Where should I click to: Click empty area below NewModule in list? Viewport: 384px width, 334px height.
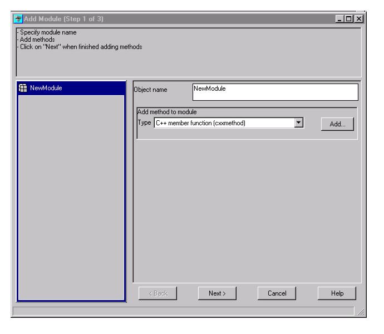(71, 195)
